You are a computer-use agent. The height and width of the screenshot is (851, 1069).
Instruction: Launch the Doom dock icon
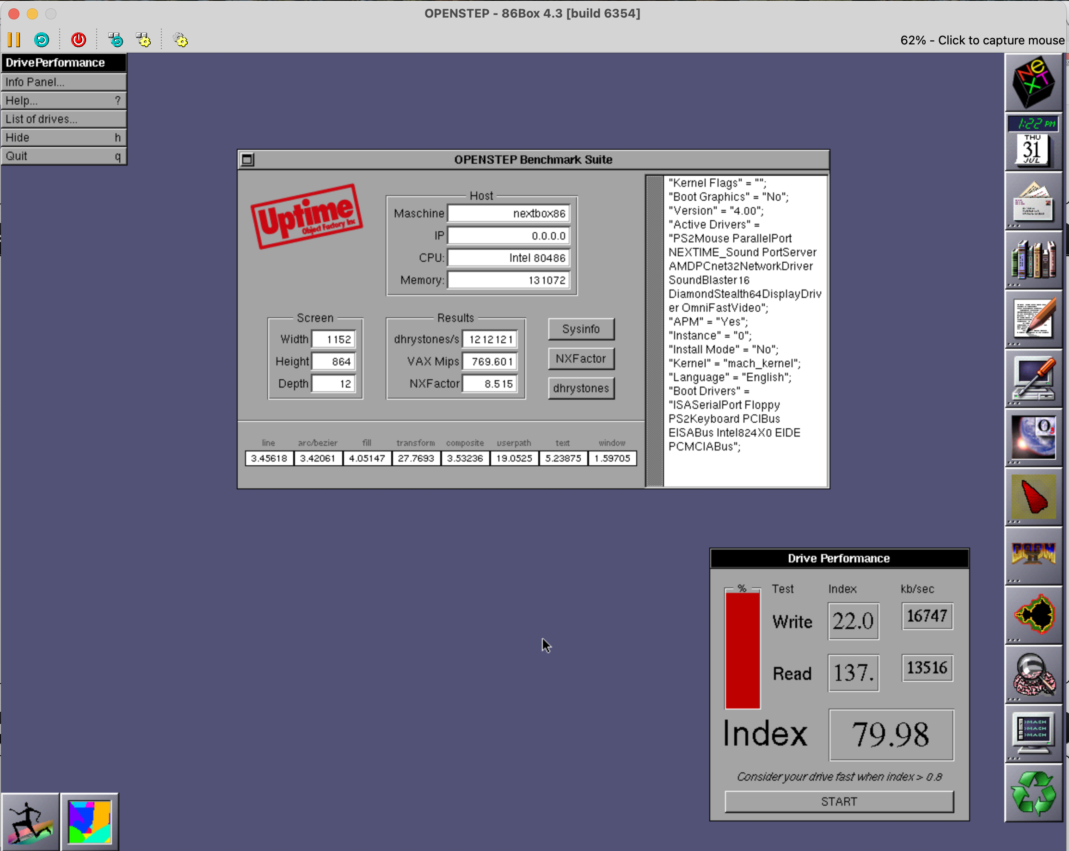coord(1033,555)
